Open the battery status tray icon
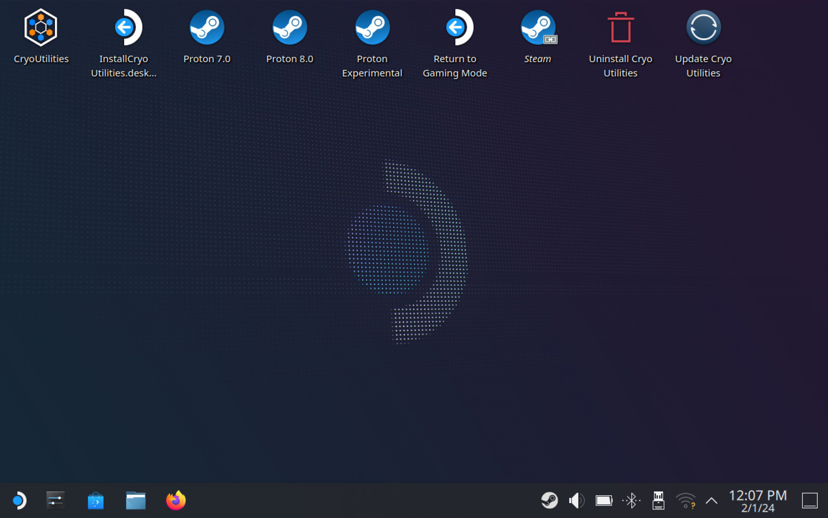828x518 pixels. coord(604,501)
